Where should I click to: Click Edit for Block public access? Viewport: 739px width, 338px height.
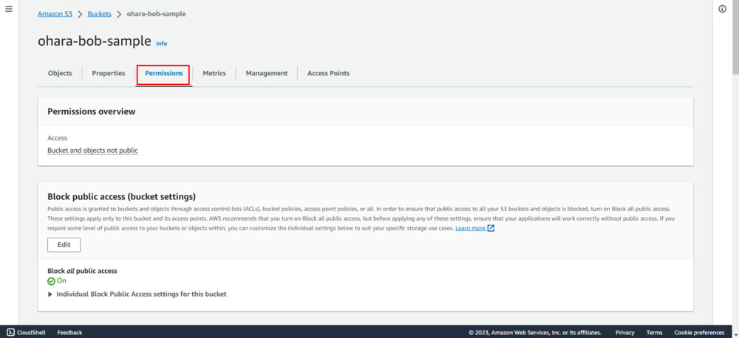(64, 245)
